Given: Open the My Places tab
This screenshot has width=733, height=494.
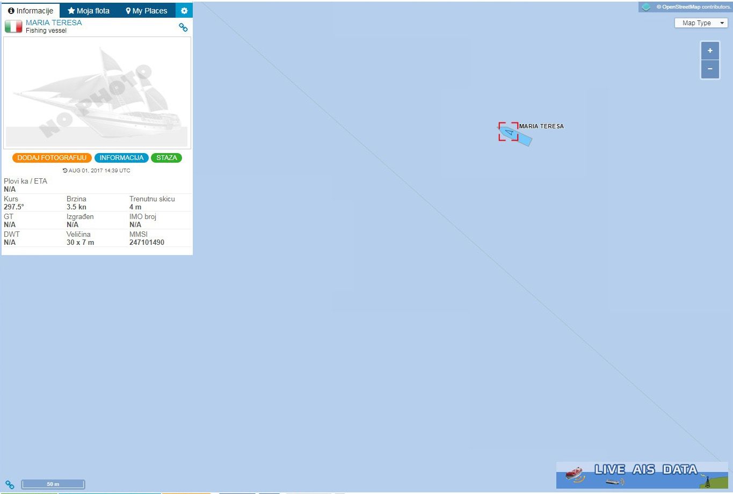Looking at the screenshot, I should [x=147, y=11].
